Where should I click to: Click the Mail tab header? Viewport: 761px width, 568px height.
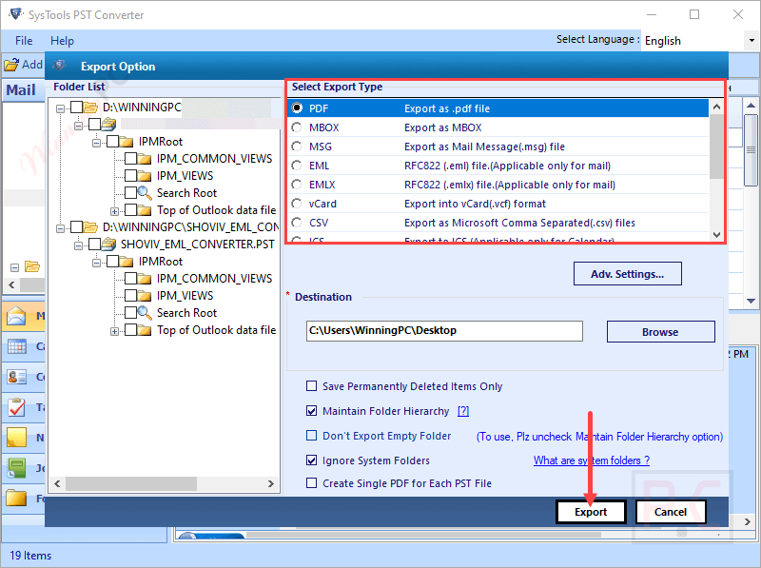pos(21,89)
